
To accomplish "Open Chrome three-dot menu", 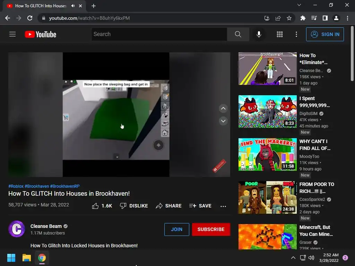I will point(347,18).
